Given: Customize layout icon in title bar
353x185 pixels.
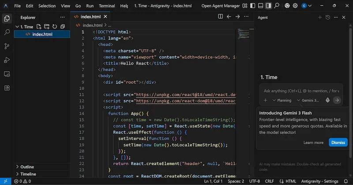Looking at the screenshot, I should click(x=245, y=6).
